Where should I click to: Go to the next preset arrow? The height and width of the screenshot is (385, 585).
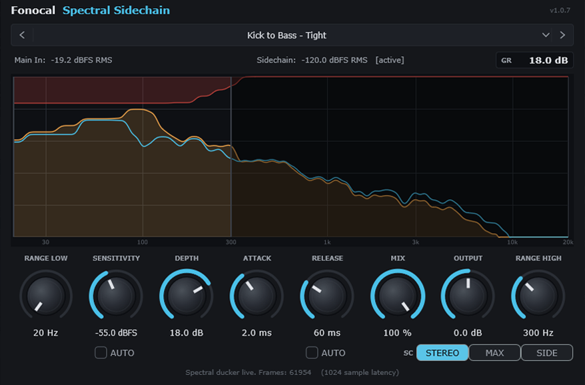562,35
